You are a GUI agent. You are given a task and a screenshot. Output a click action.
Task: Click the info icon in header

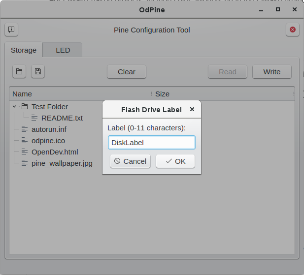coord(11,30)
